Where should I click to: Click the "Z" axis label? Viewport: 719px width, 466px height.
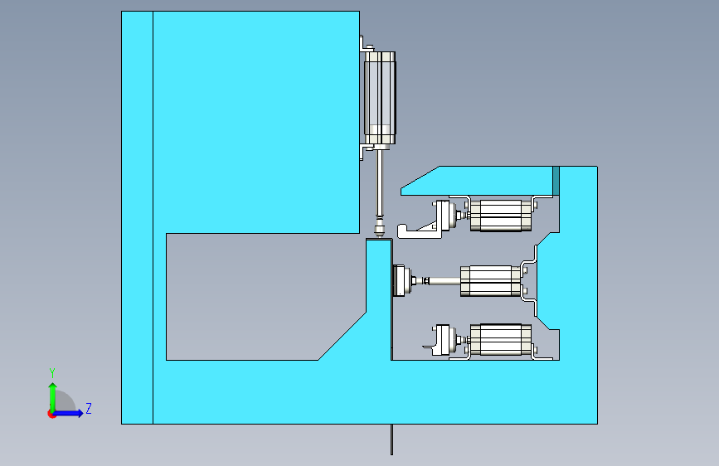(89, 408)
